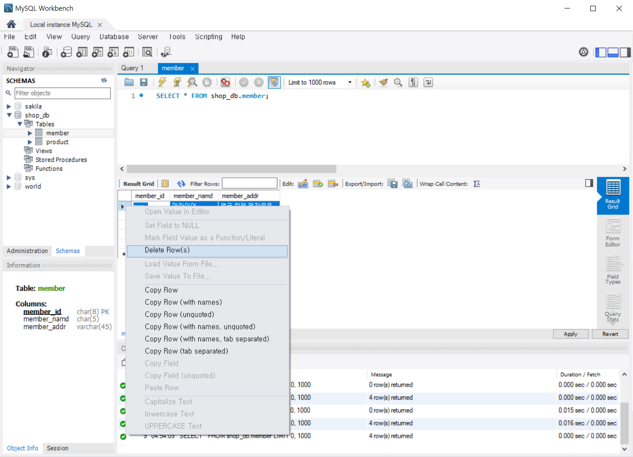
Task: Execute query with the lightning bolt icon
Action: [x=162, y=82]
